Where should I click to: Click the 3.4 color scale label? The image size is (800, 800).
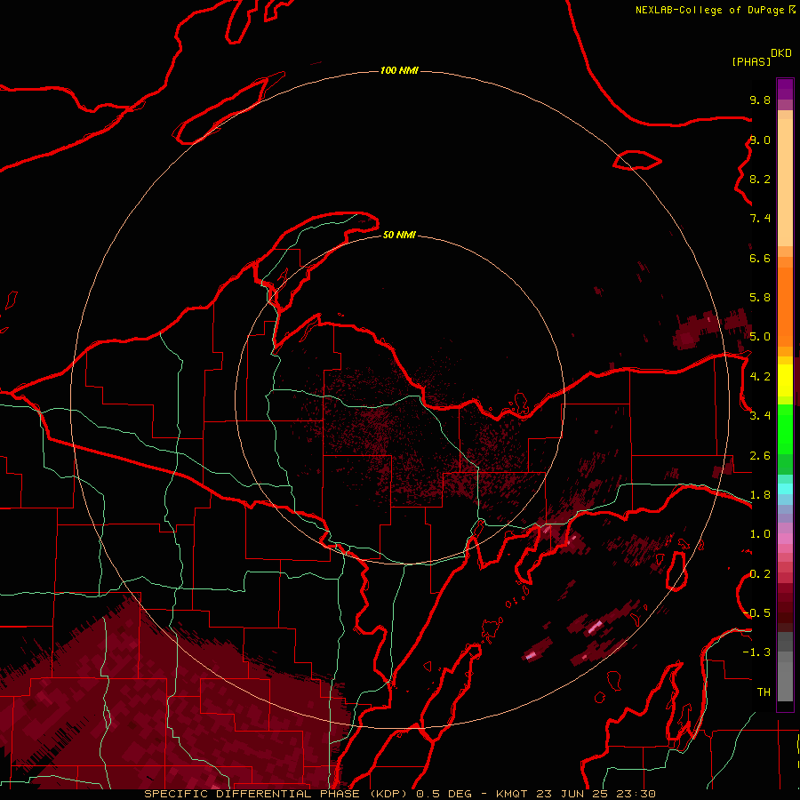click(760, 416)
